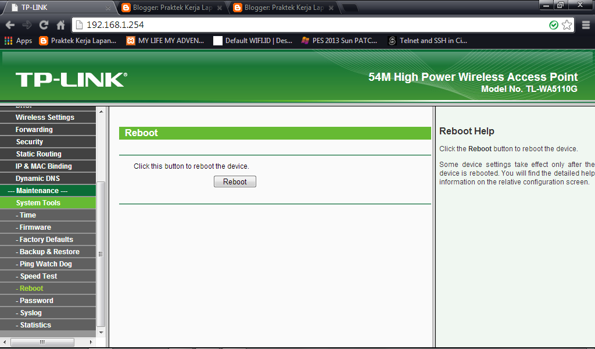Open the Chrome menu hamburger icon

click(x=586, y=25)
